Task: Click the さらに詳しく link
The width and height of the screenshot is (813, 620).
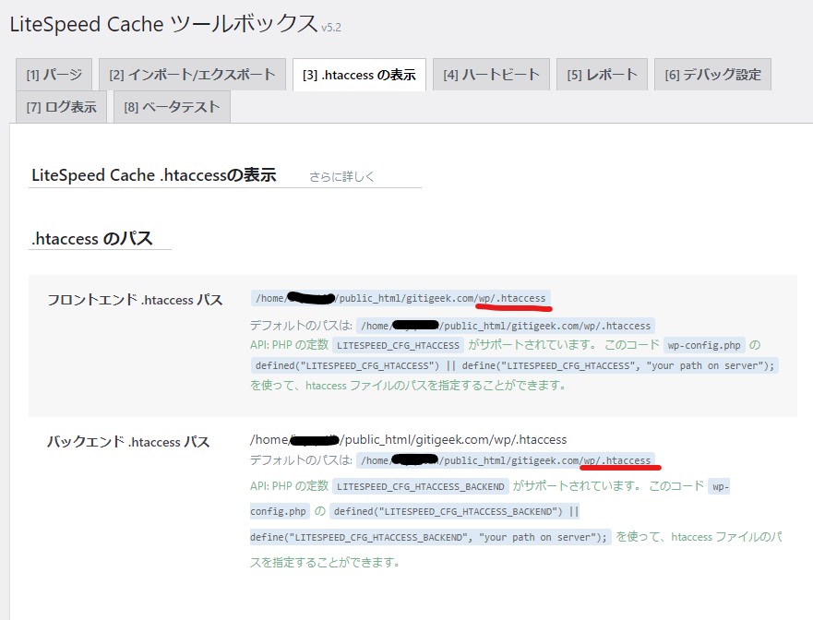Action: tap(343, 176)
